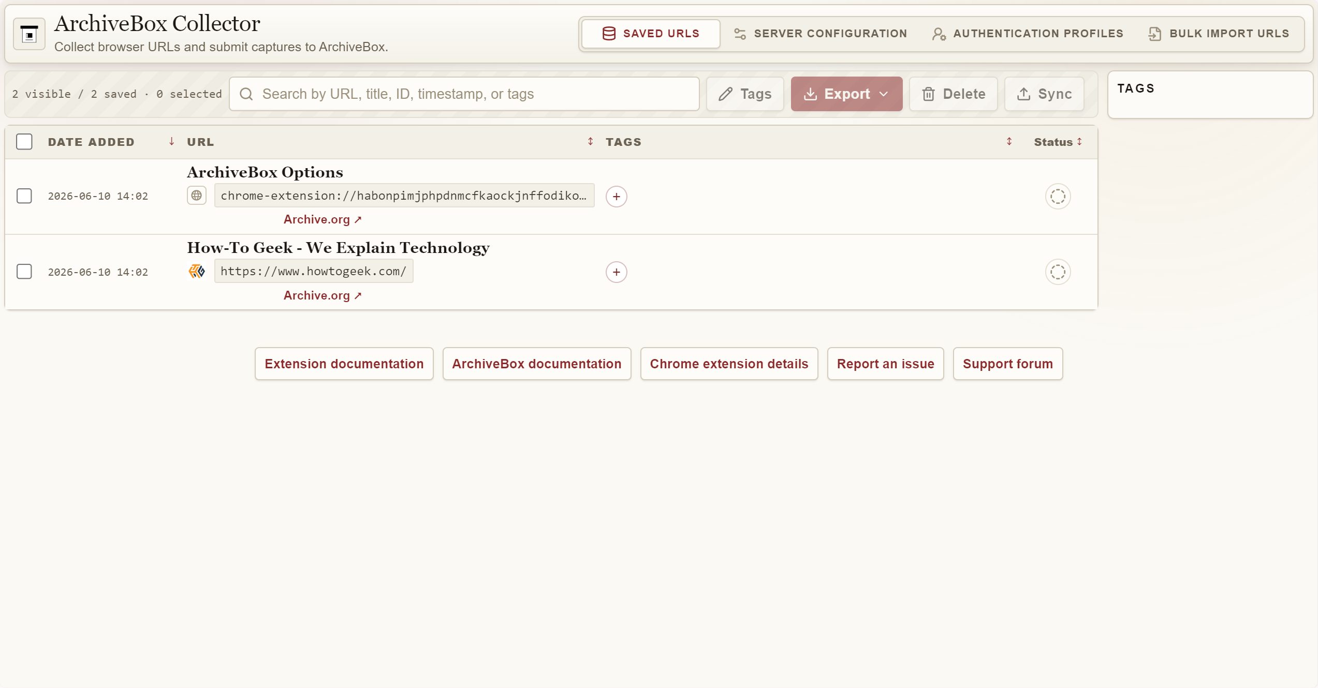Click the date of How-To Geek row

pyautogui.click(x=98, y=272)
